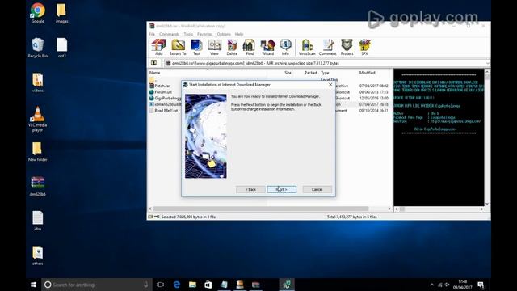This screenshot has height=291, width=517.
Task: Click the comment pane horizontal scrollbar
Action: coord(439,209)
